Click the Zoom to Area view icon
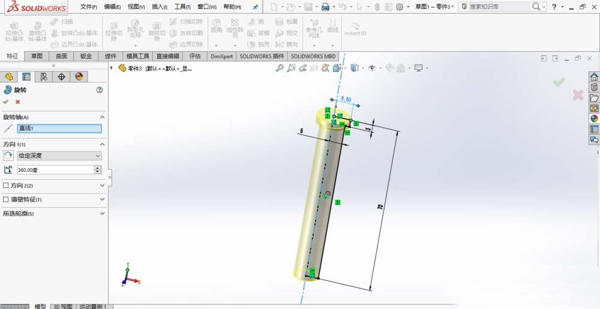The width and height of the screenshot is (600, 309). click(291, 68)
